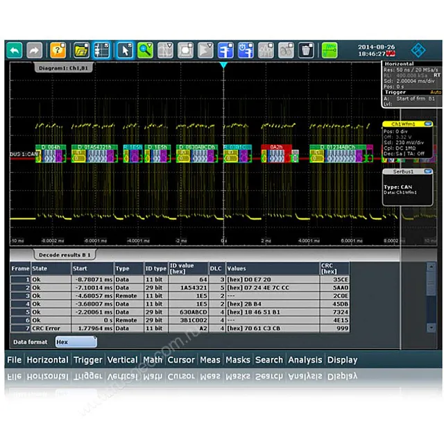
Task: Select the arrow pointer selection tool
Action: click(124, 50)
